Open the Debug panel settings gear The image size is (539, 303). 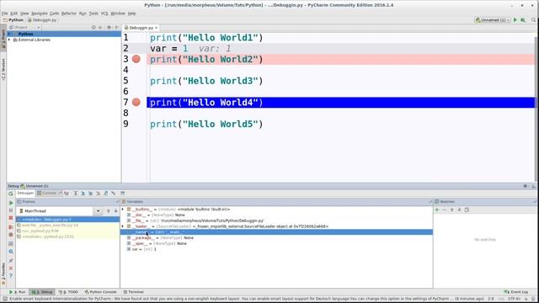(x=526, y=186)
